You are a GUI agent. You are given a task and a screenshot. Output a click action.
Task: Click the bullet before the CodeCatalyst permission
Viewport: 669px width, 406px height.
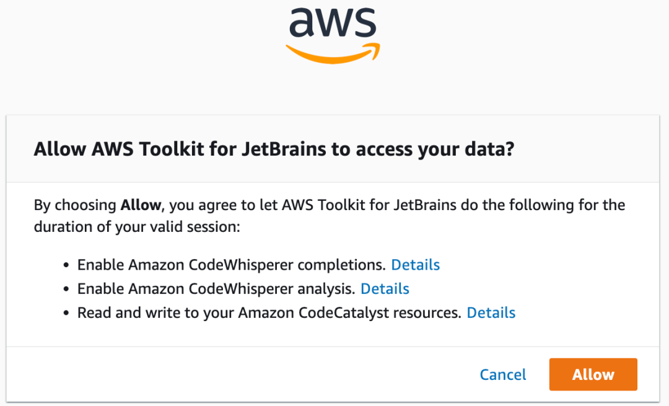(67, 314)
